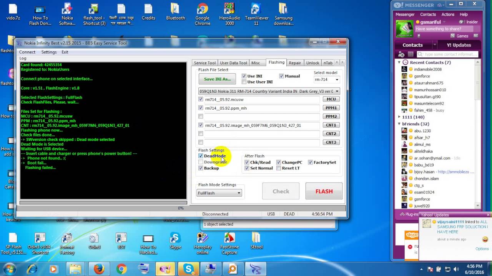Open the Credits file on desktop
The image size is (492, 276).
[148, 12]
